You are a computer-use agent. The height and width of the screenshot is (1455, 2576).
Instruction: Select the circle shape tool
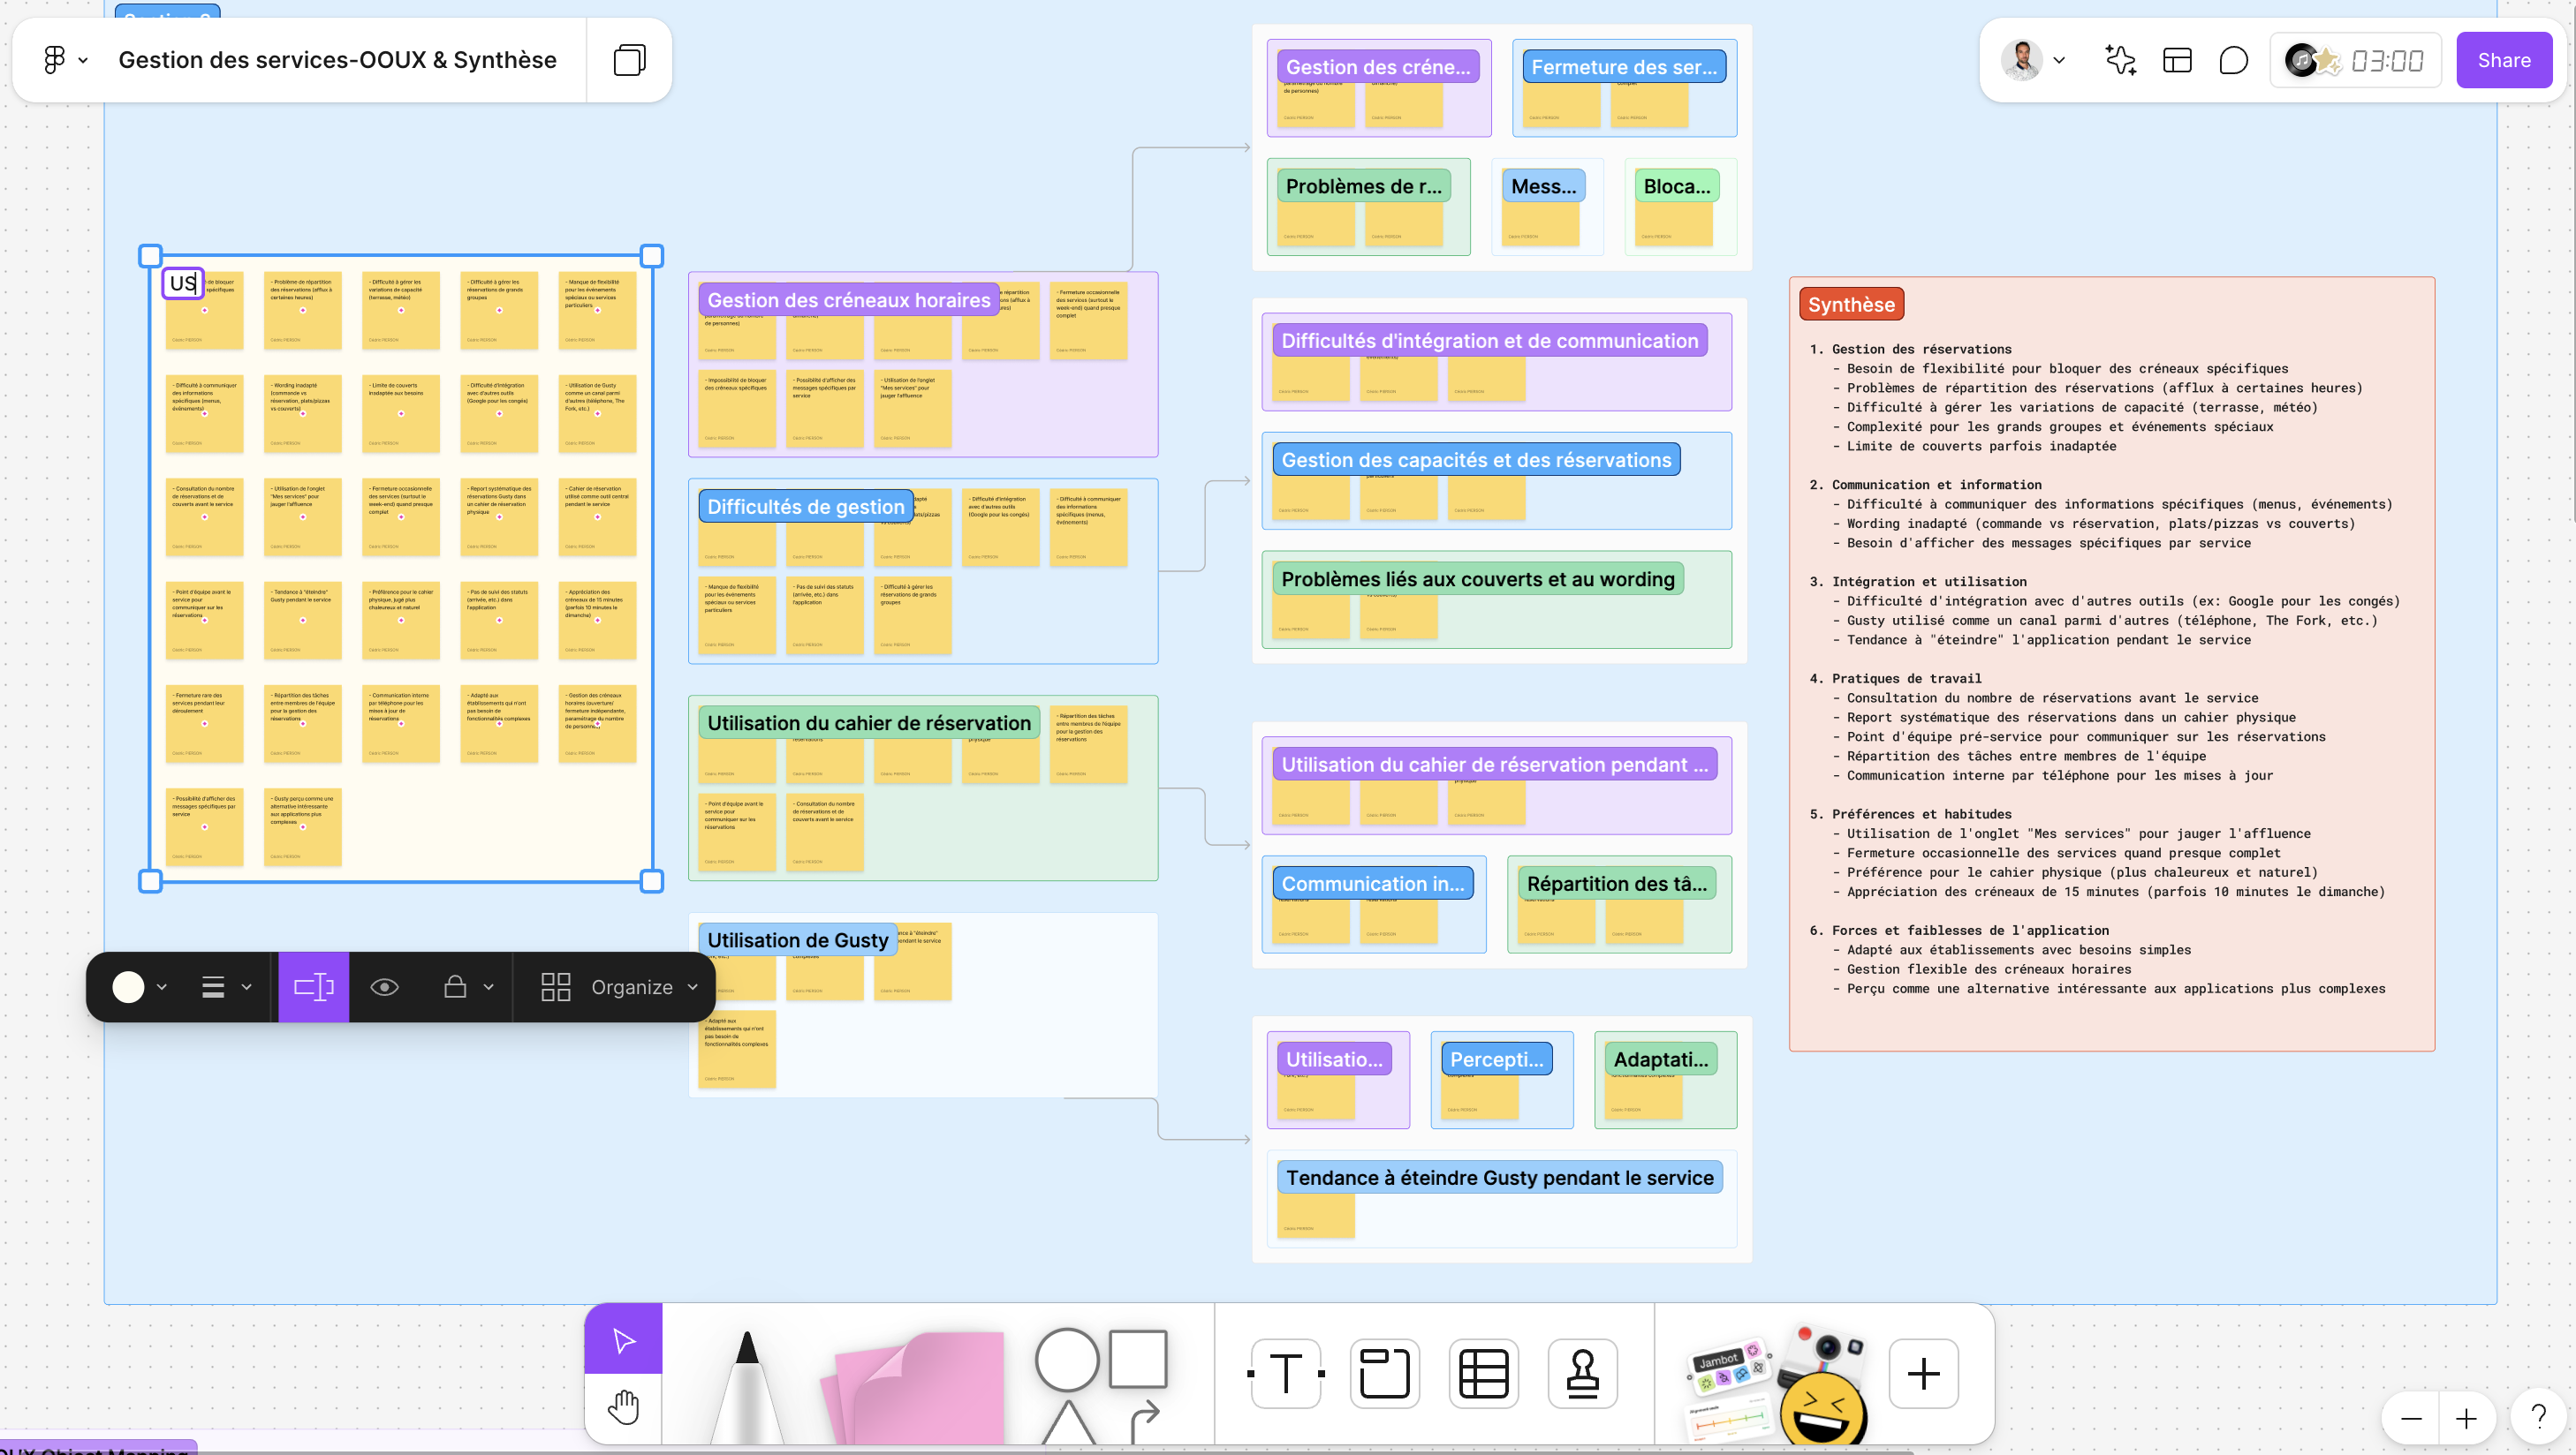coord(1067,1360)
